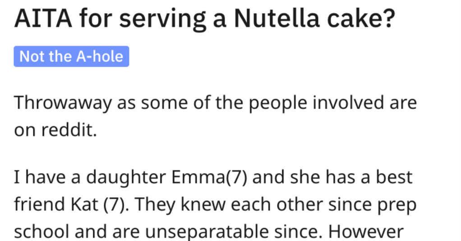Click the name 'Emma(7)' in the post body
Image resolution: width=461 pixels, height=241 pixels.
click(x=209, y=177)
